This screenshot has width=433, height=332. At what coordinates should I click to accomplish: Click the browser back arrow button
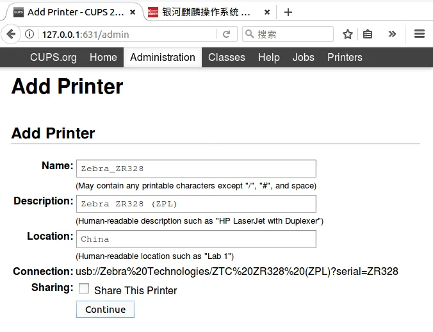click(10, 34)
